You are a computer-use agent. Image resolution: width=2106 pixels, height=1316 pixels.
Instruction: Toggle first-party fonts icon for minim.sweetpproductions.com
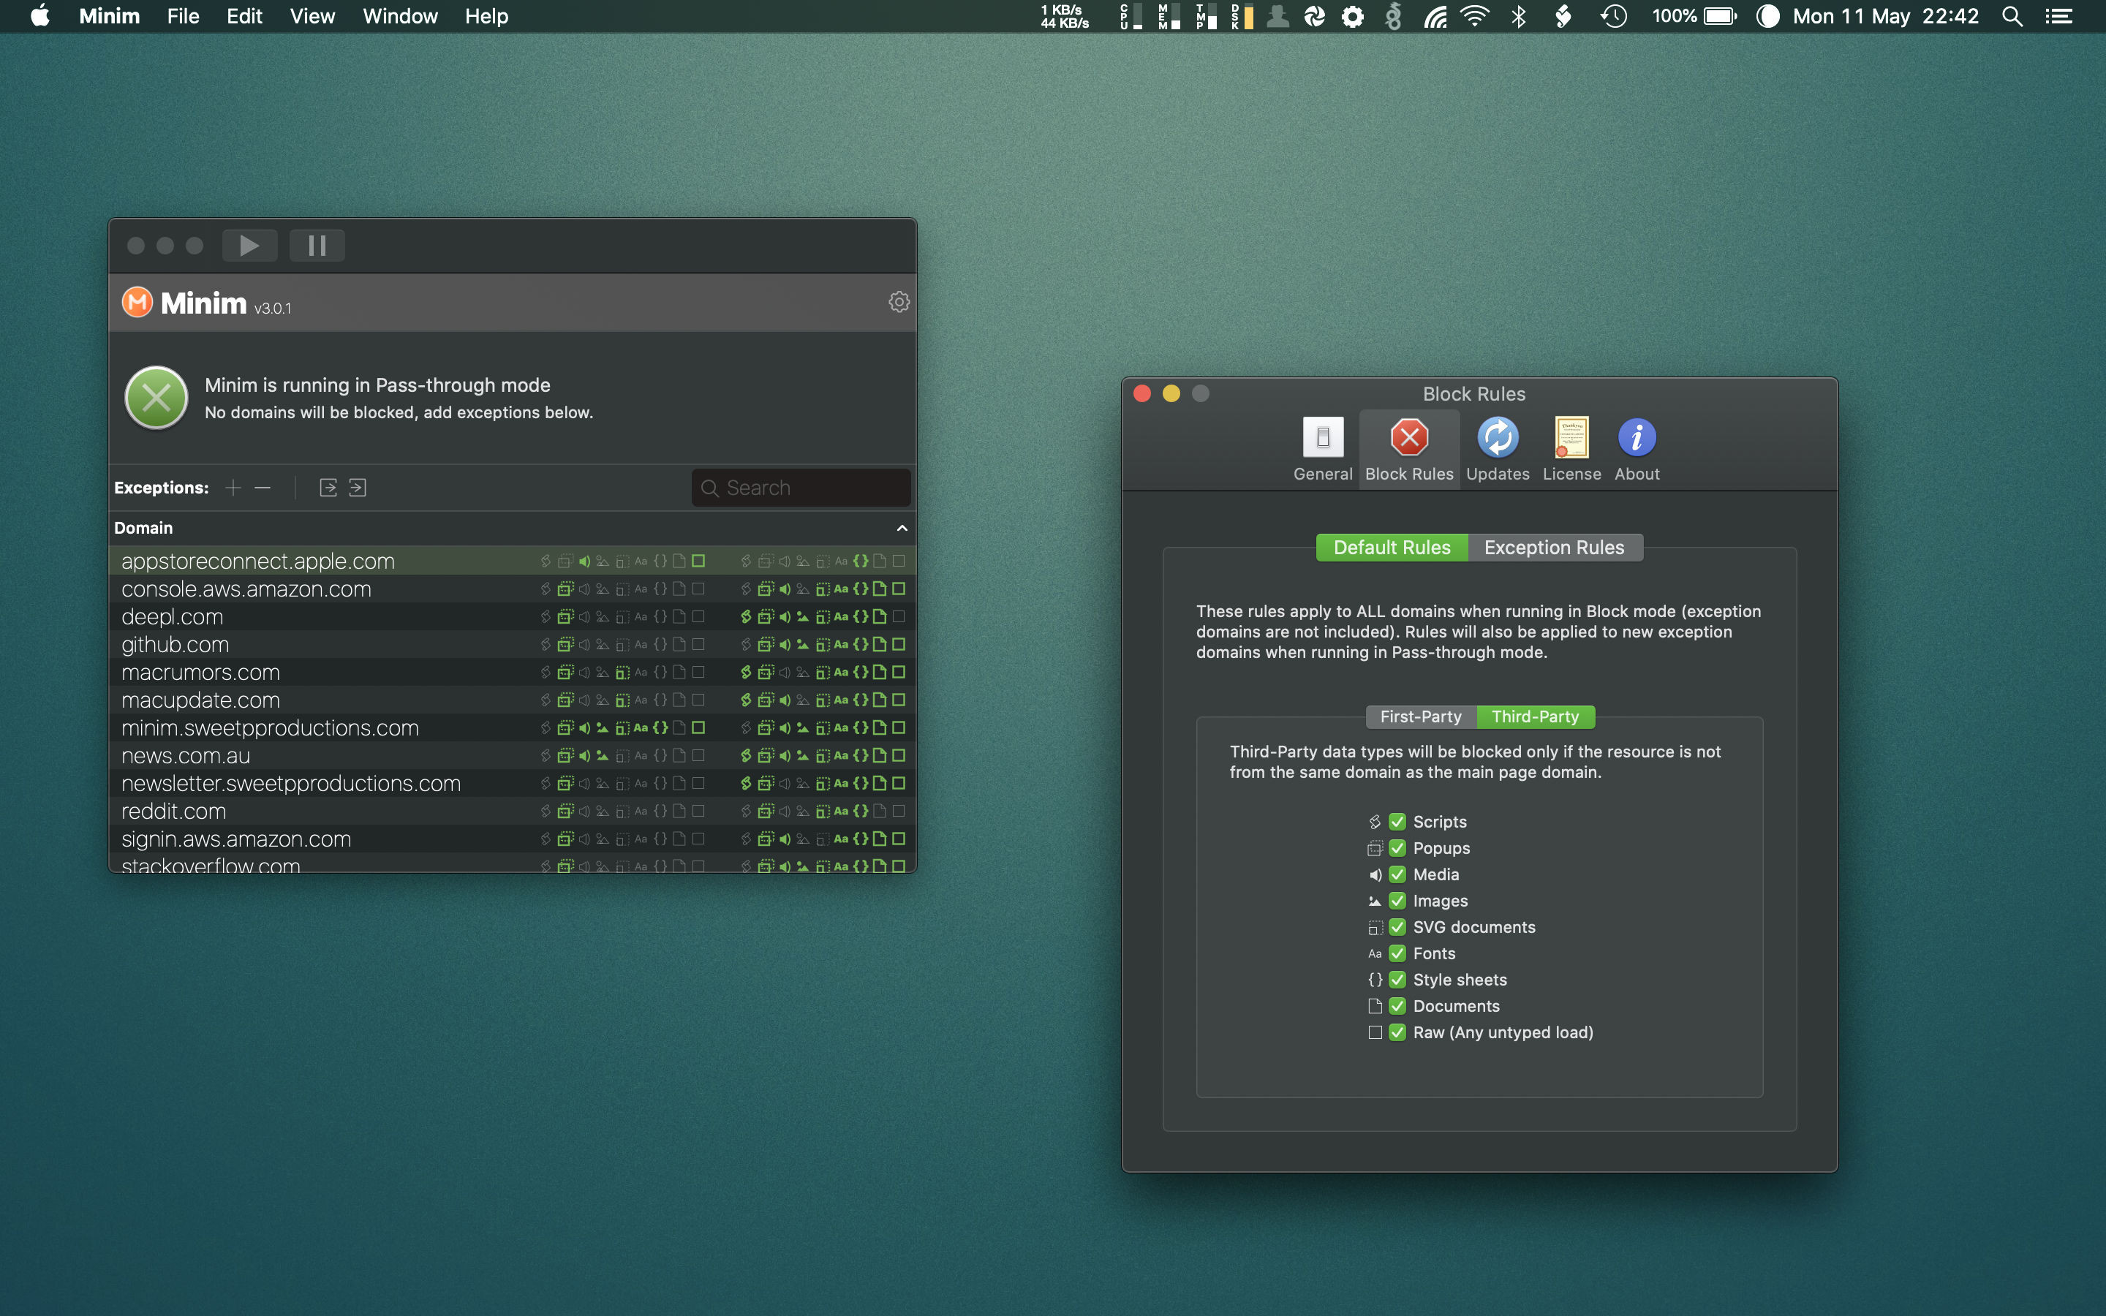(641, 727)
